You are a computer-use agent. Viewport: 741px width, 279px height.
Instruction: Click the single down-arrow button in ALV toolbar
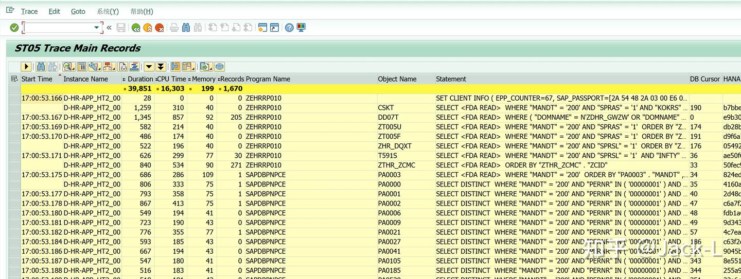point(149,67)
